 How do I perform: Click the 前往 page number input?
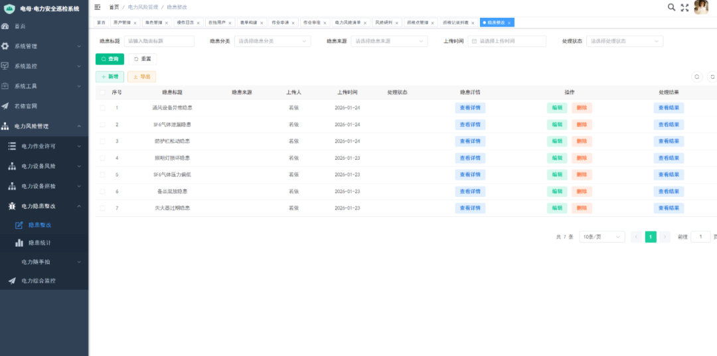click(700, 237)
